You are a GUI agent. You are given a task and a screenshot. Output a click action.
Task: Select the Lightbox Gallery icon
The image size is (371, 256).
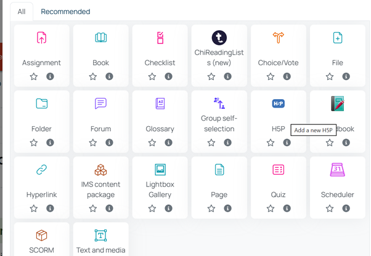pyautogui.click(x=160, y=170)
